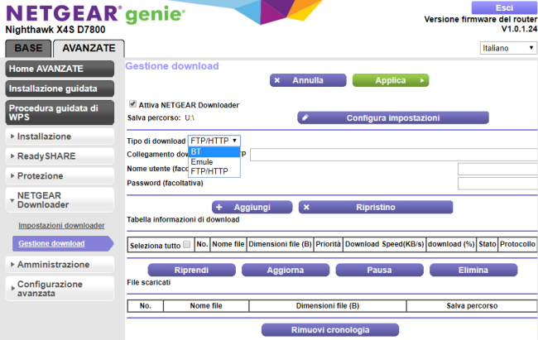The width and height of the screenshot is (538, 340).
Task: Click the Collegamento download input field
Action: pyautogui.click(x=394, y=155)
